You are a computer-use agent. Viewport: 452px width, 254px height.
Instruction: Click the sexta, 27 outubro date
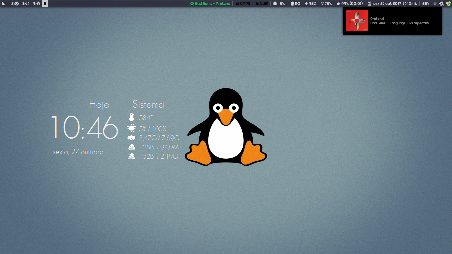[x=78, y=152]
